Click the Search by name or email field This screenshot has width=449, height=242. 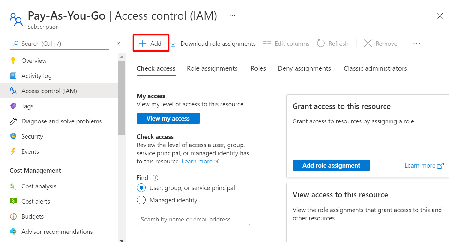pyautogui.click(x=193, y=219)
